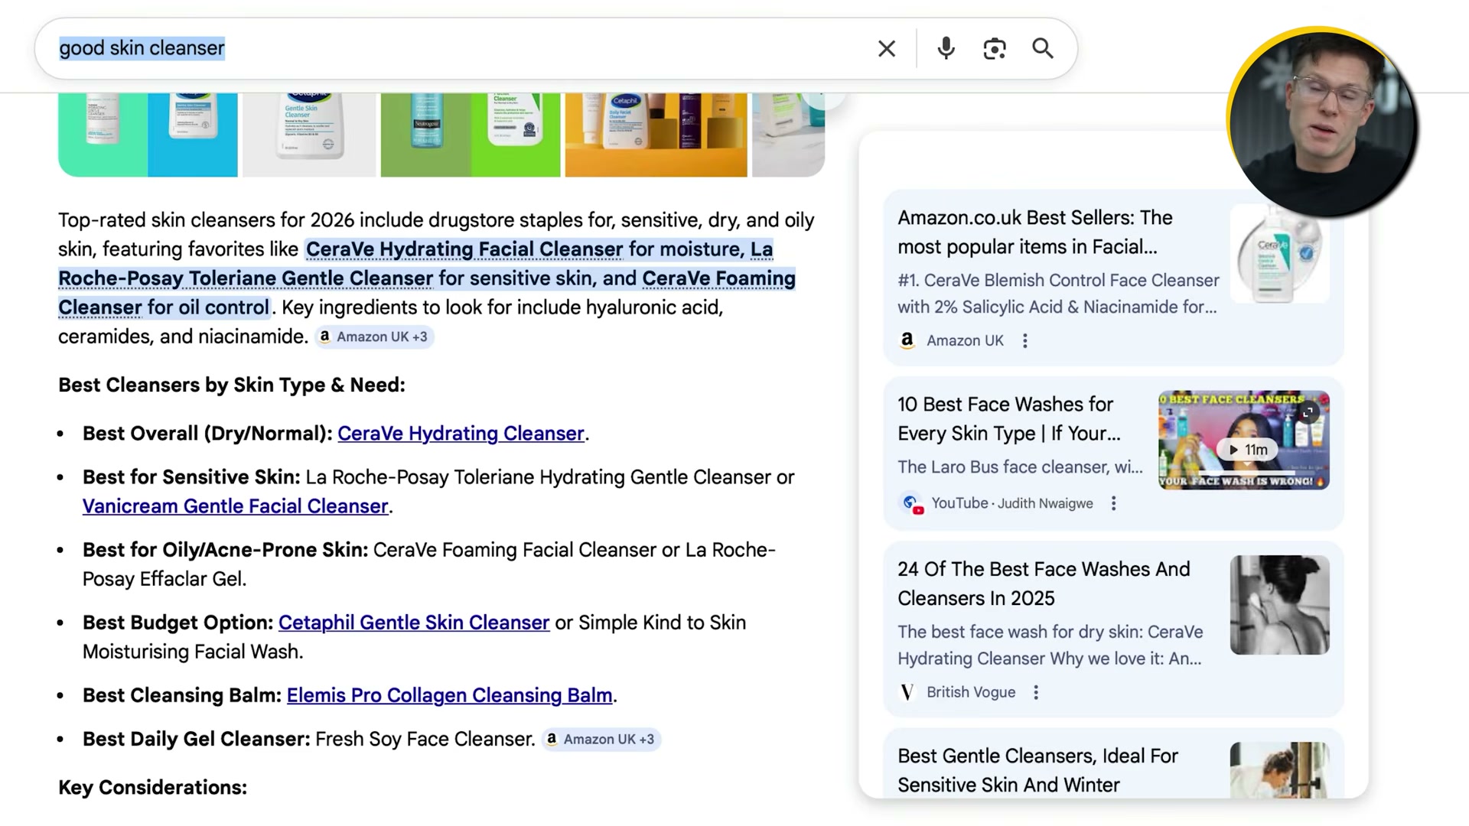Click the British Vogue V logo icon

907,692
